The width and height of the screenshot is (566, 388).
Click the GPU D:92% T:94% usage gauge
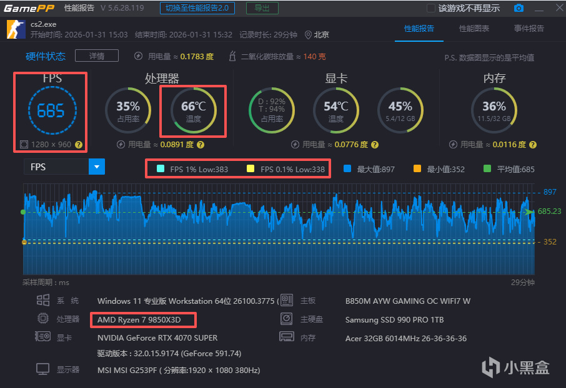[272, 110]
